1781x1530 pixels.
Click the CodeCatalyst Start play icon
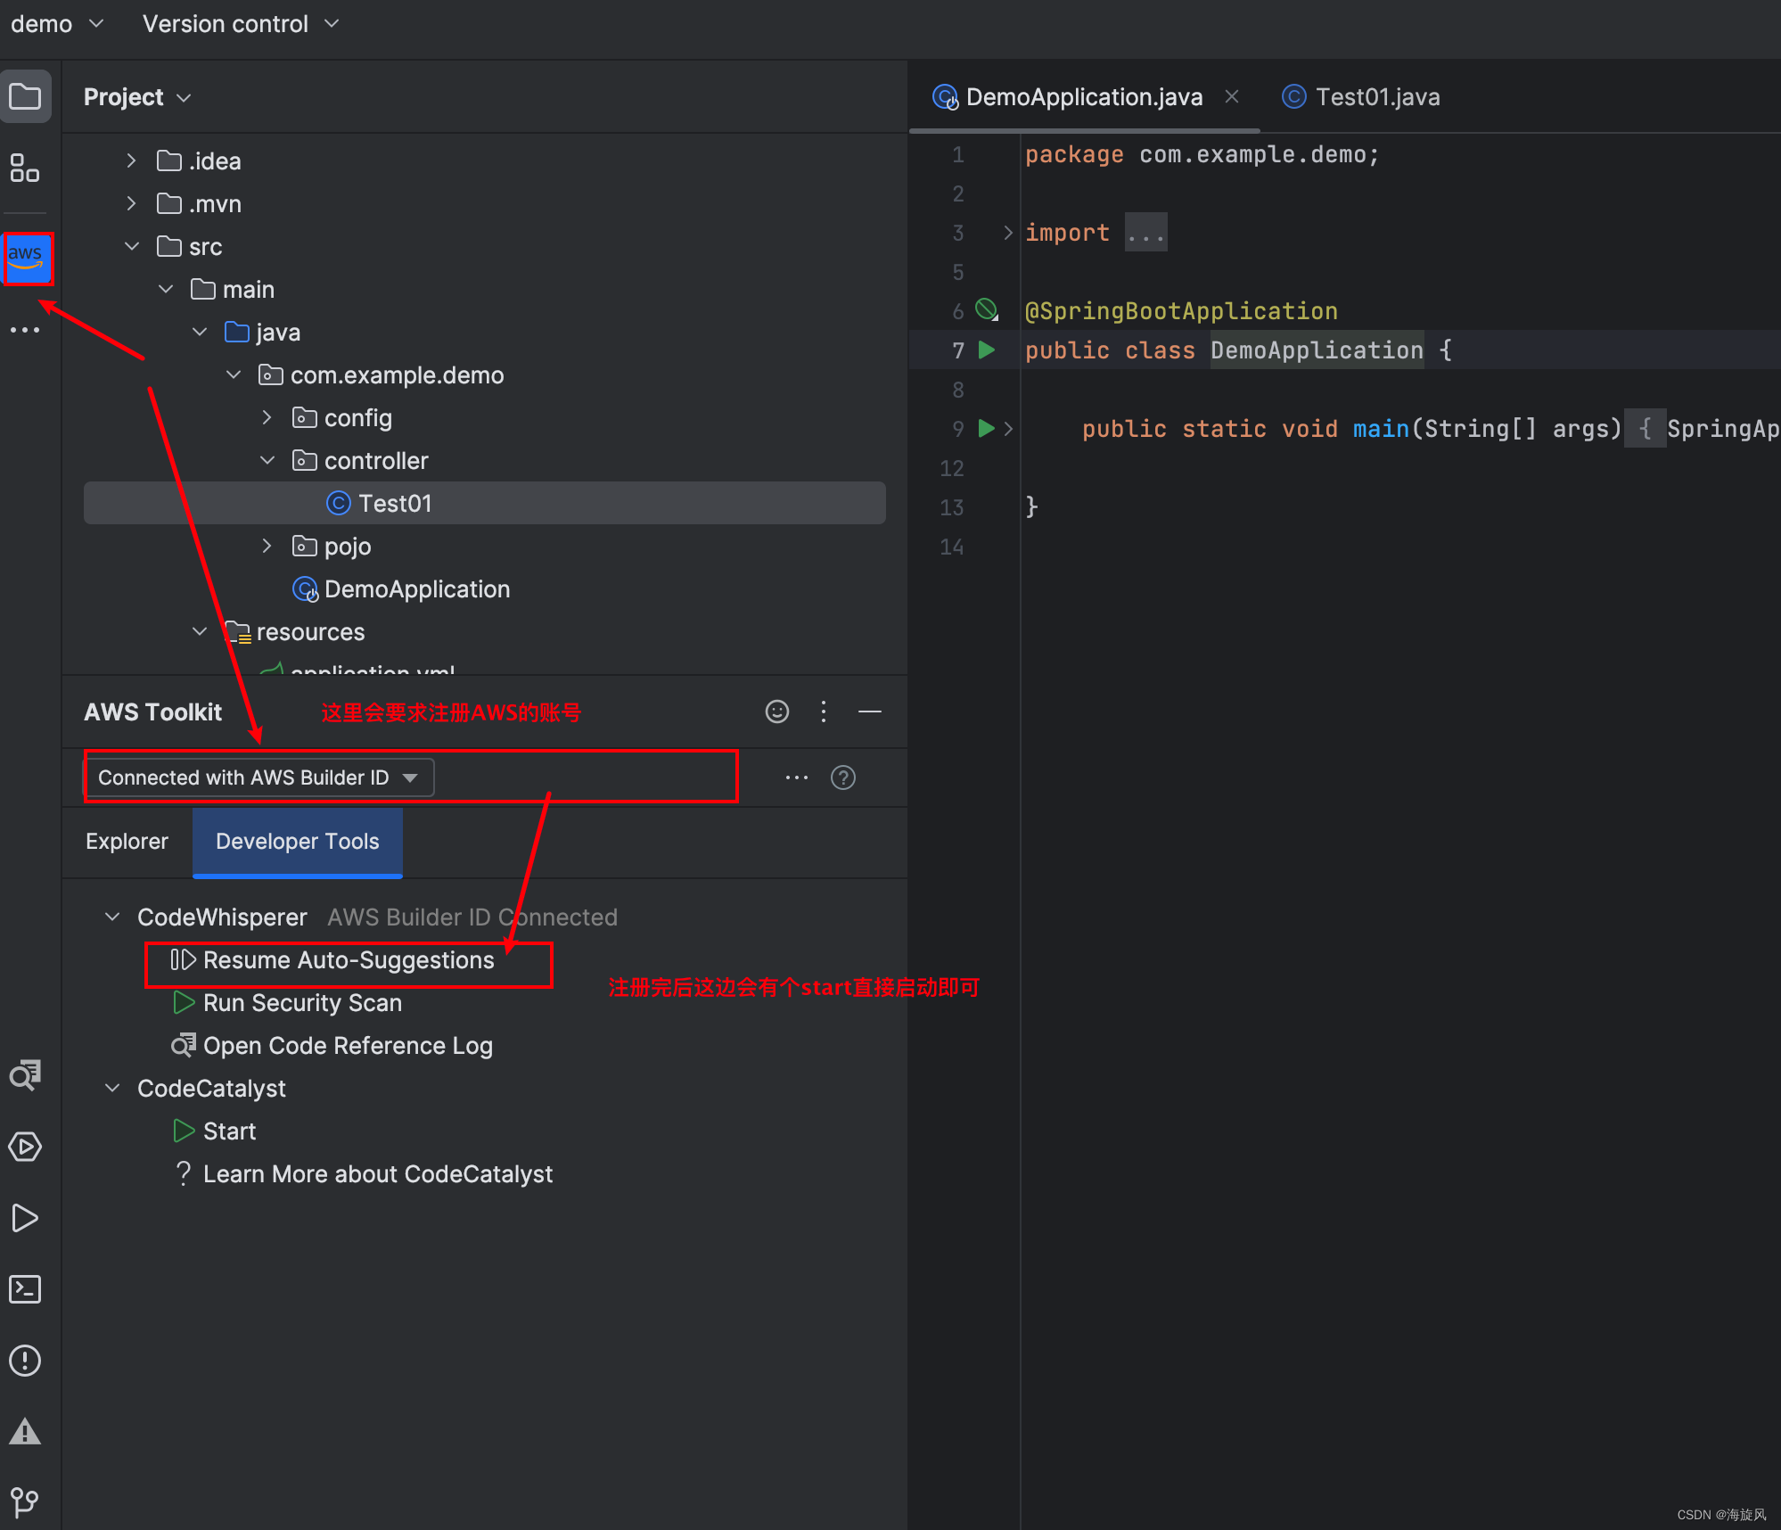tap(184, 1131)
